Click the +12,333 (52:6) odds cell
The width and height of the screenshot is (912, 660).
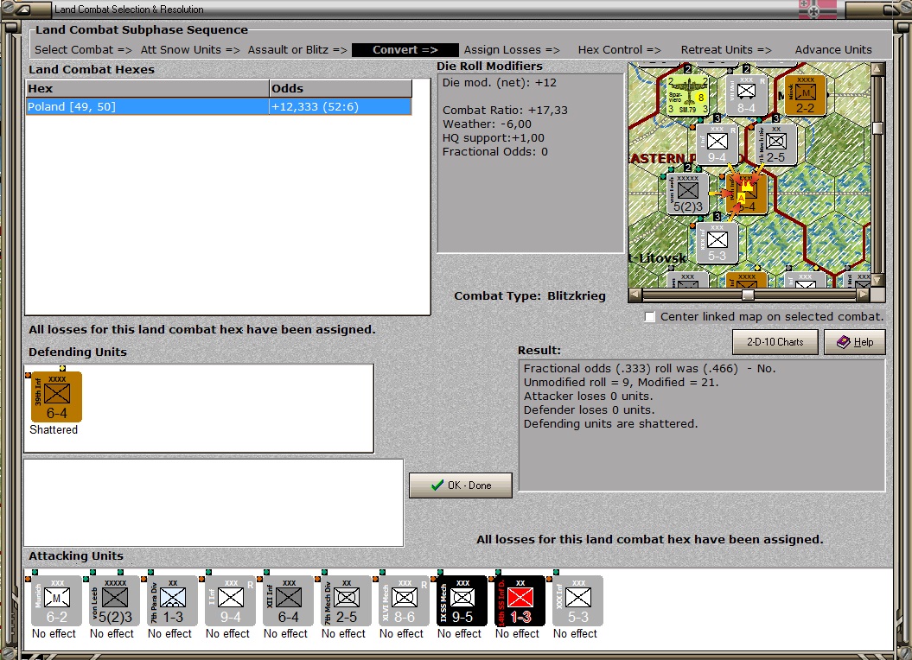(341, 106)
